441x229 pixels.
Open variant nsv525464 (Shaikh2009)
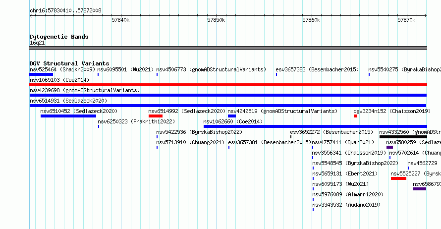click(62, 69)
